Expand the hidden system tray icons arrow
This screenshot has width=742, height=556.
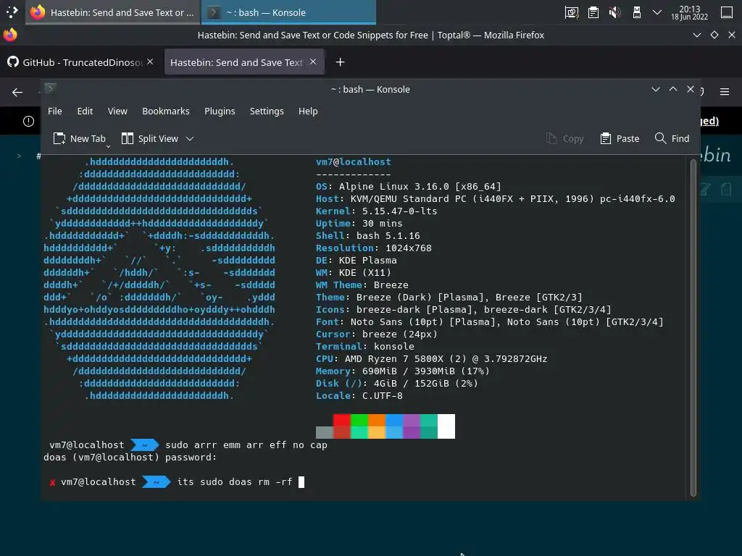click(x=657, y=12)
